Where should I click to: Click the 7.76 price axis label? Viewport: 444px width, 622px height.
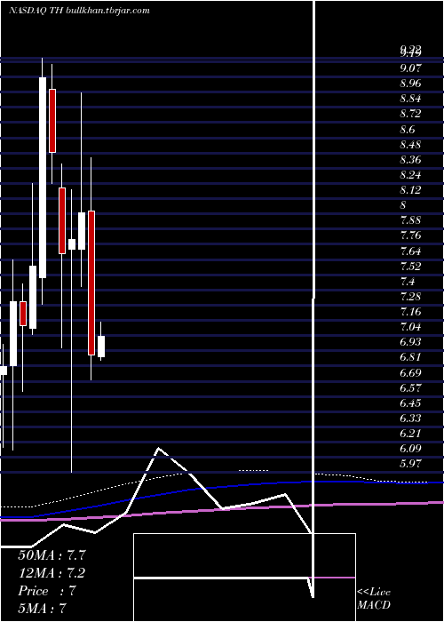pyautogui.click(x=410, y=236)
